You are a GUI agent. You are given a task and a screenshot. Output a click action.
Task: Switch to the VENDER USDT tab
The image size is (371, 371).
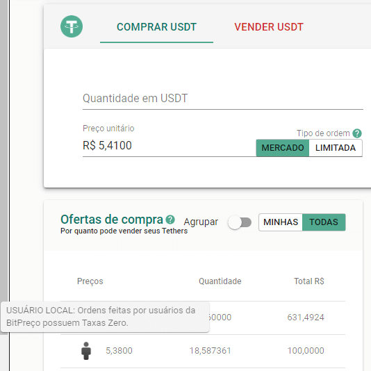[269, 27]
